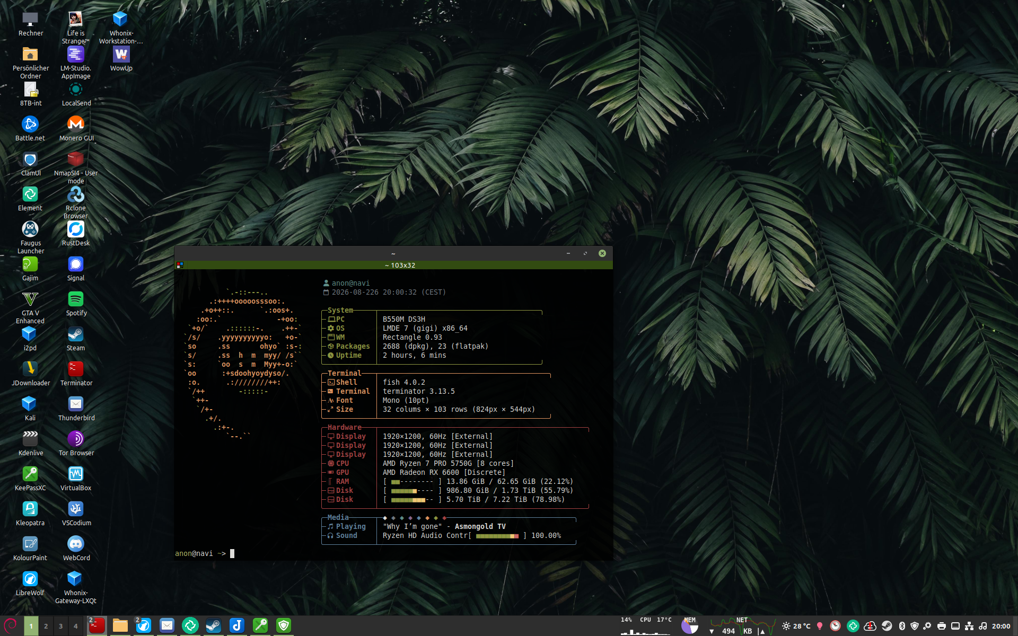Open the Steam desktop icon
1018x636 pixels.
[76, 339]
